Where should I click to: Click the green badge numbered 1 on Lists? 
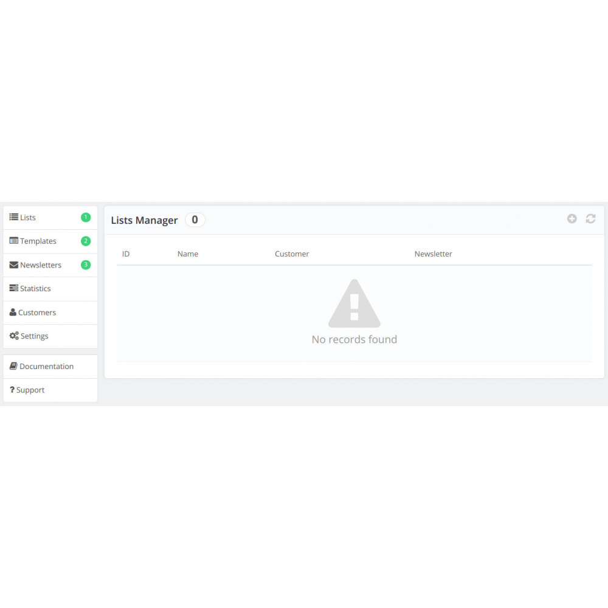click(86, 217)
